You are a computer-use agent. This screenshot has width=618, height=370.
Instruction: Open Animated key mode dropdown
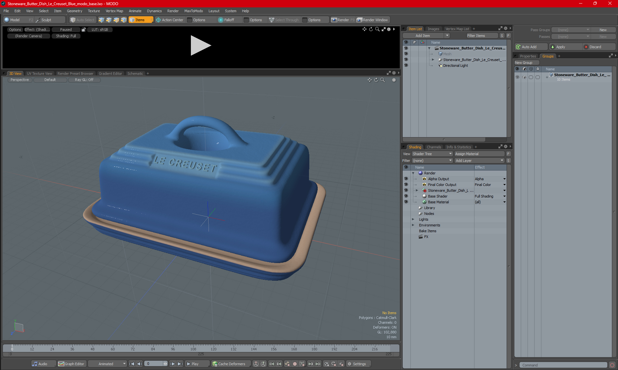click(x=107, y=364)
